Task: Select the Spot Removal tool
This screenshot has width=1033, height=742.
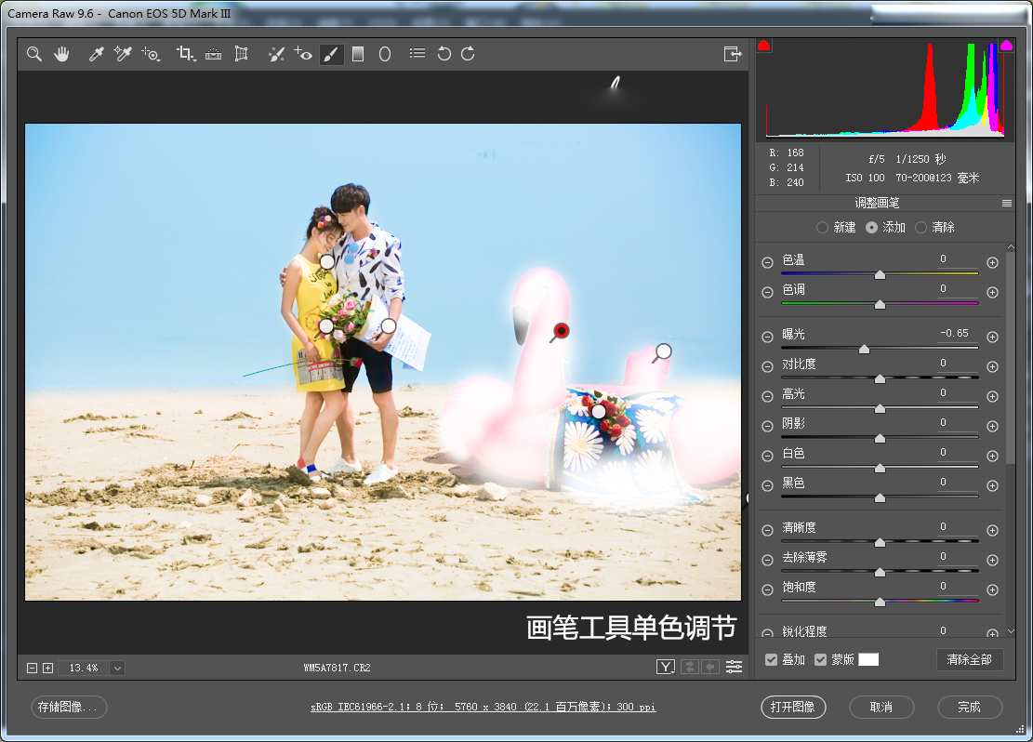Action: (276, 54)
